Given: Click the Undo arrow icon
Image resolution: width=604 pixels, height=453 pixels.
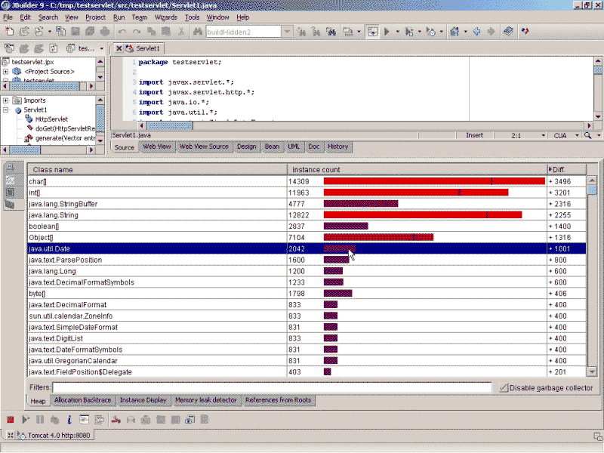Looking at the screenshot, I should point(122,32).
